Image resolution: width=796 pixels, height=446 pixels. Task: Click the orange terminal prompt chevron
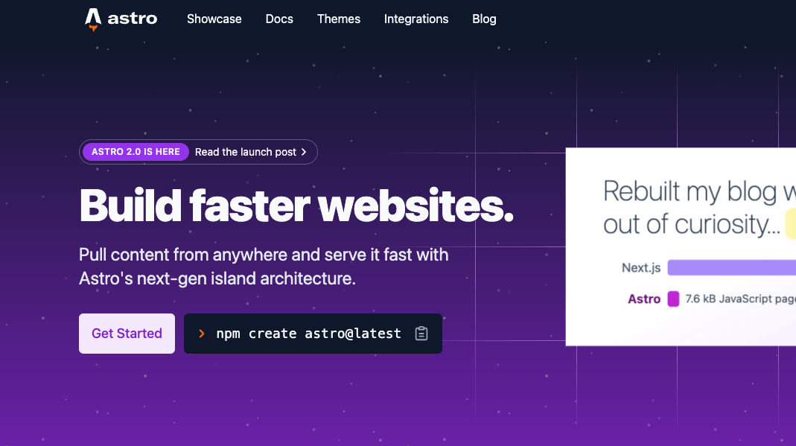tap(202, 334)
